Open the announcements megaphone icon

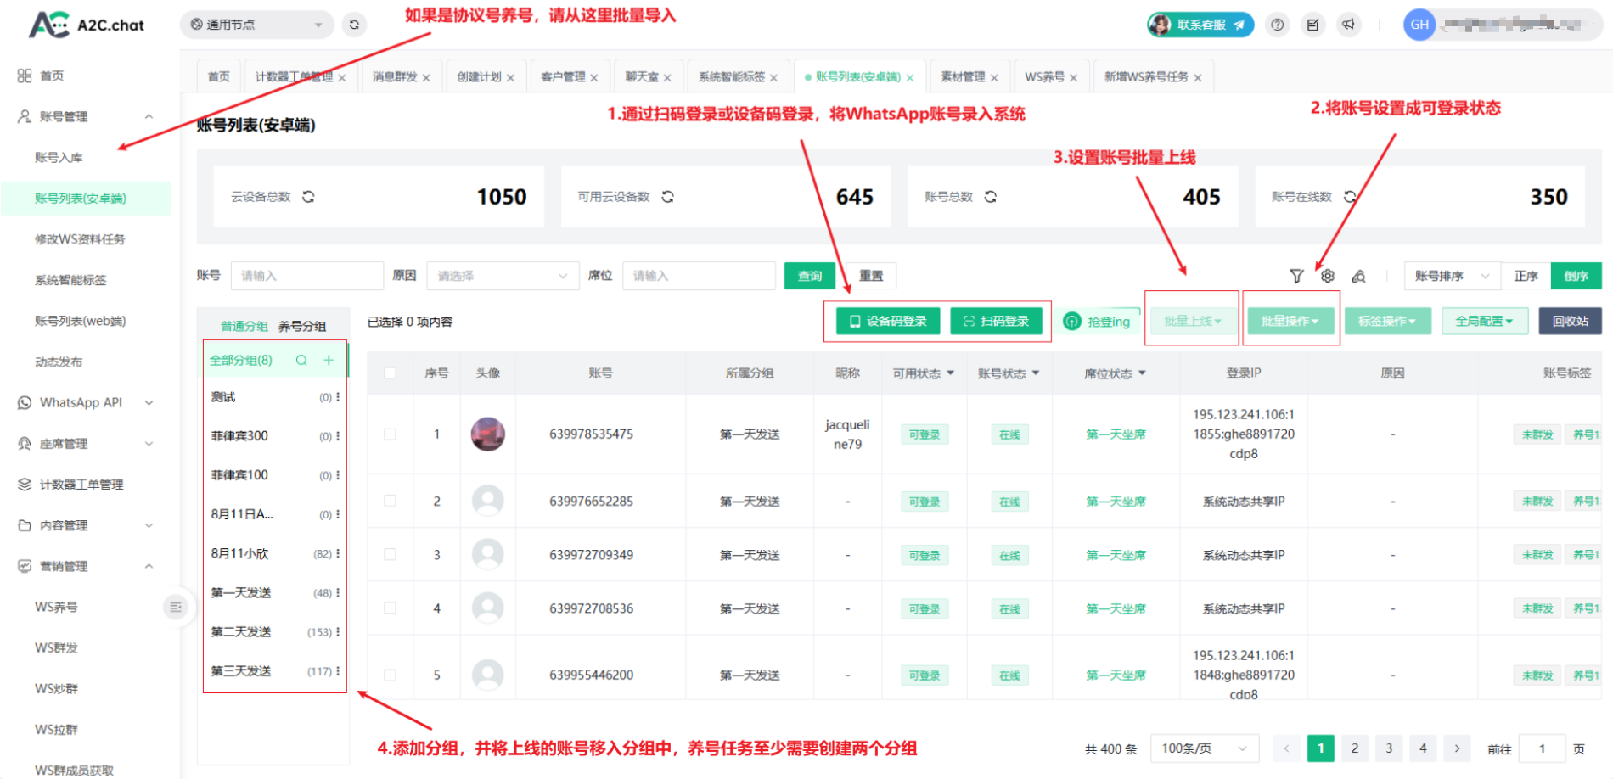(x=1348, y=25)
